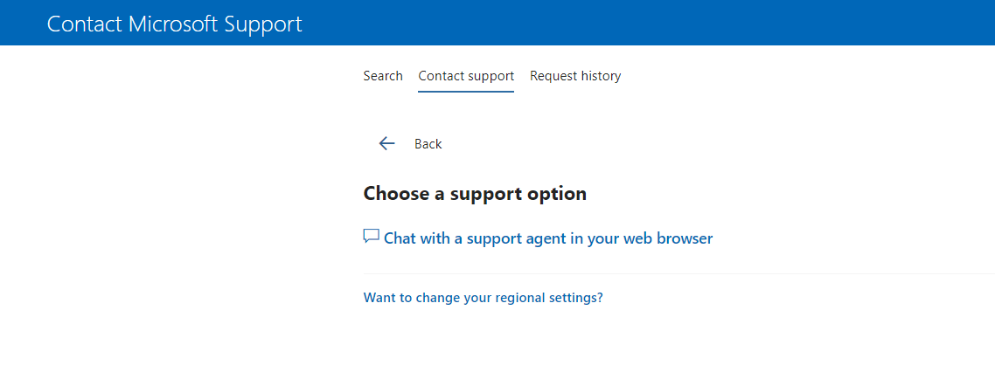Go back using the arrow beside Back
995x386 pixels.
(x=386, y=143)
